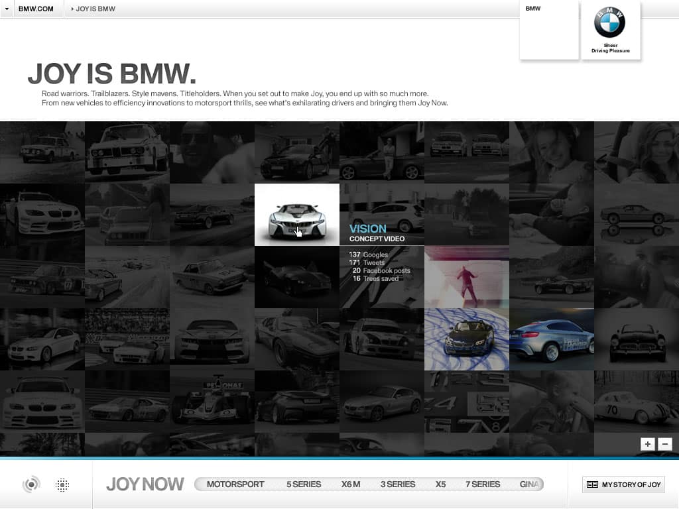Select the radial sort view icon
The width and height of the screenshot is (679, 509).
coord(32,484)
